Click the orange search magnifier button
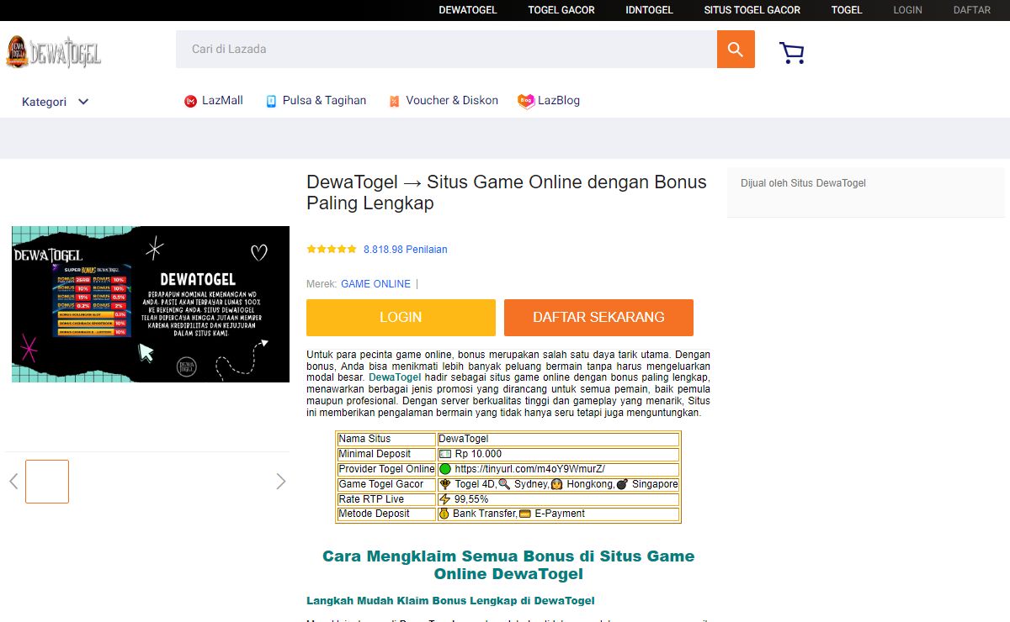Image resolution: width=1010 pixels, height=622 pixels. 736,50
